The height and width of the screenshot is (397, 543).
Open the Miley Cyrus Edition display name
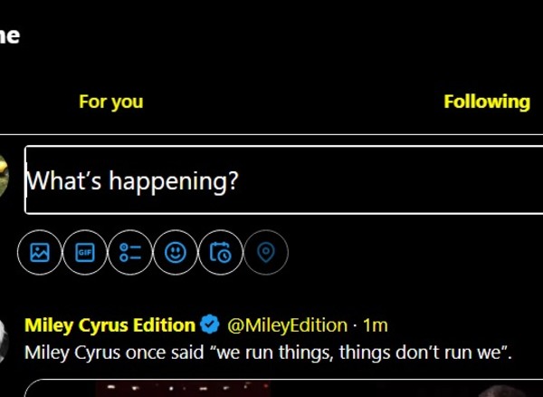[110, 324]
